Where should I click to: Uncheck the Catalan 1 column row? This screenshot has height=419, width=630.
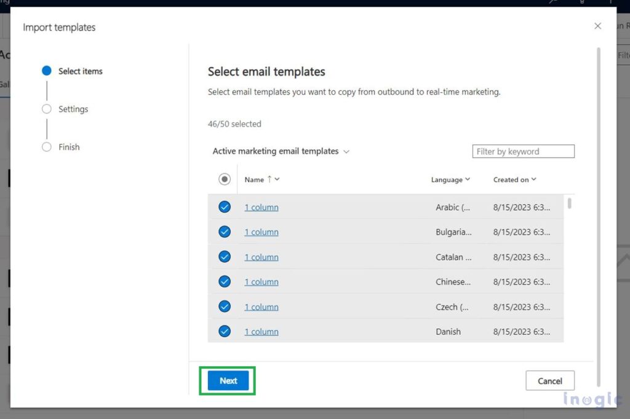coord(225,257)
